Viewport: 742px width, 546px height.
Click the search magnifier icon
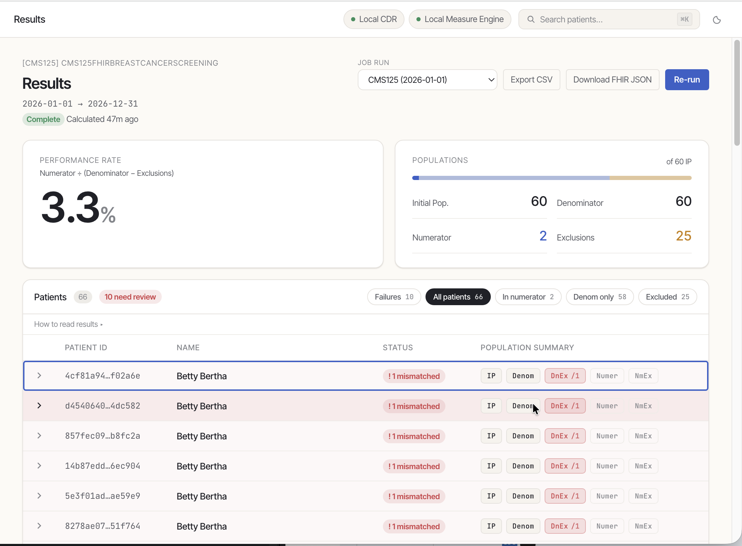coord(531,20)
